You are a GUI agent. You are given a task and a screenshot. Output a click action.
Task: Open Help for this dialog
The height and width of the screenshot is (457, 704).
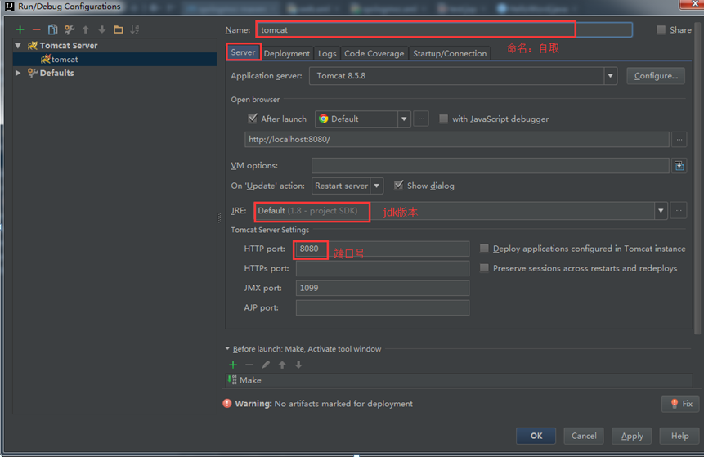(x=679, y=436)
